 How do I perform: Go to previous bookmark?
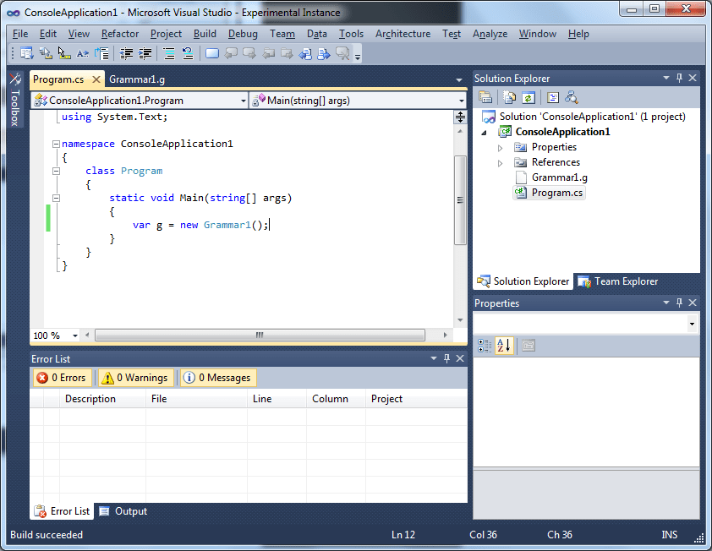click(x=231, y=53)
